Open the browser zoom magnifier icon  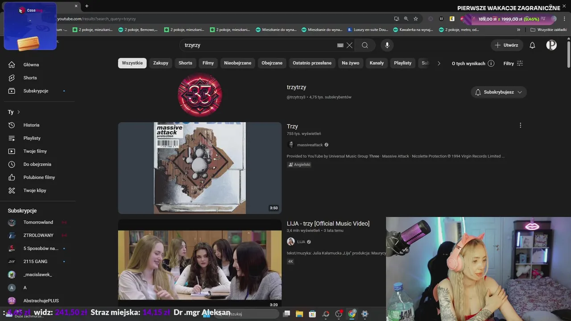click(x=406, y=19)
